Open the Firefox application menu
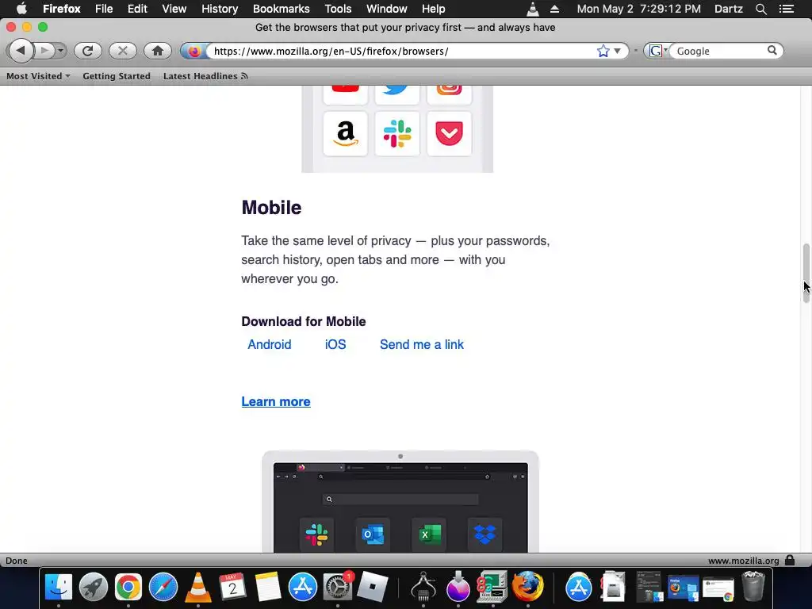Viewport: 812px width, 609px height. [62, 9]
